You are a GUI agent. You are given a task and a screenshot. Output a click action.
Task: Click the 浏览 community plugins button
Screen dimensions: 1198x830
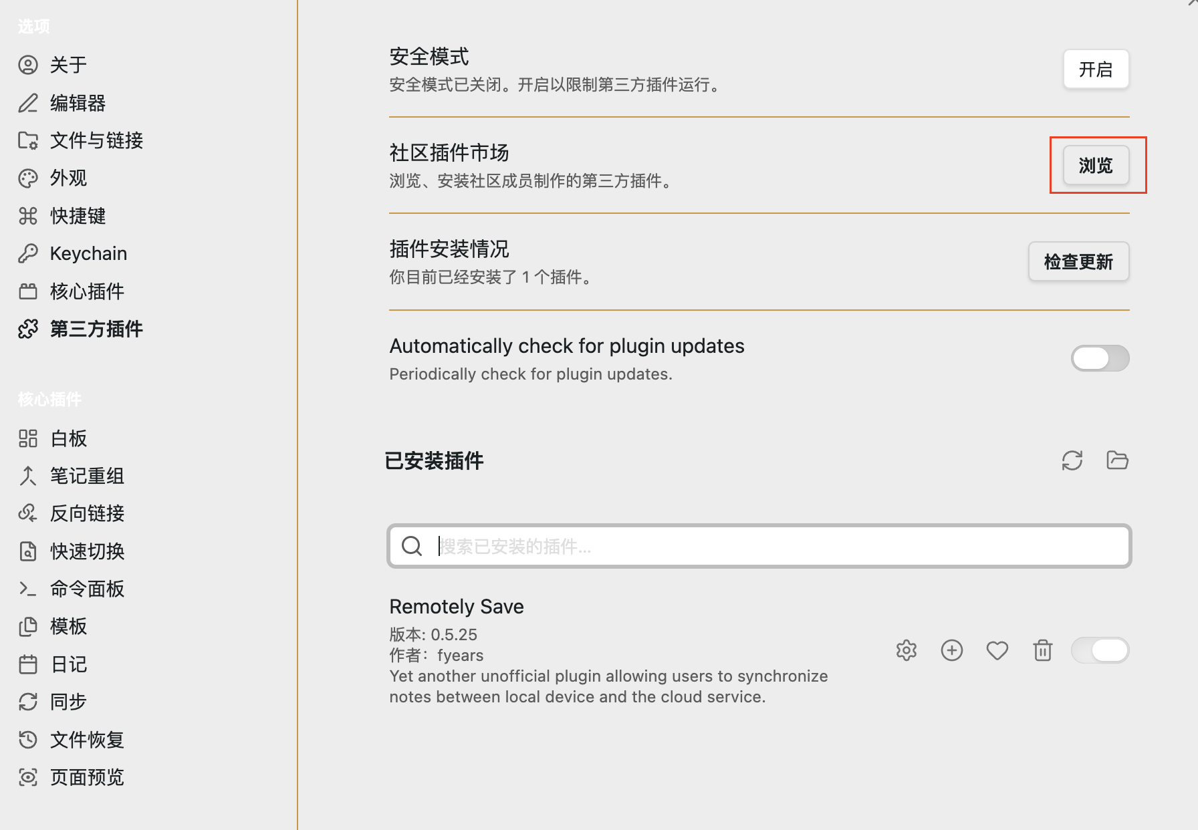click(x=1096, y=165)
